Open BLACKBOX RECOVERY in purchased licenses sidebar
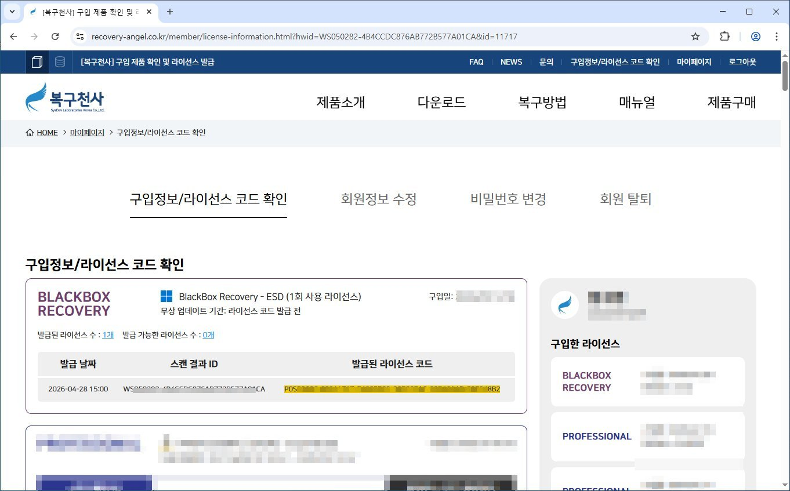 [647, 381]
